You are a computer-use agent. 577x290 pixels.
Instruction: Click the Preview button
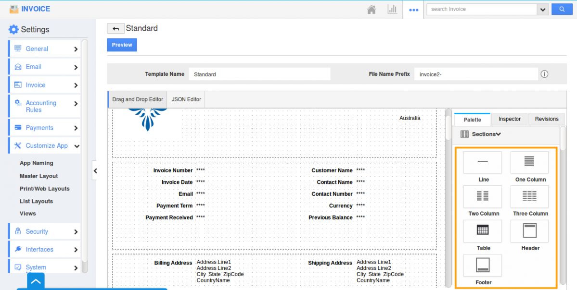coord(122,45)
